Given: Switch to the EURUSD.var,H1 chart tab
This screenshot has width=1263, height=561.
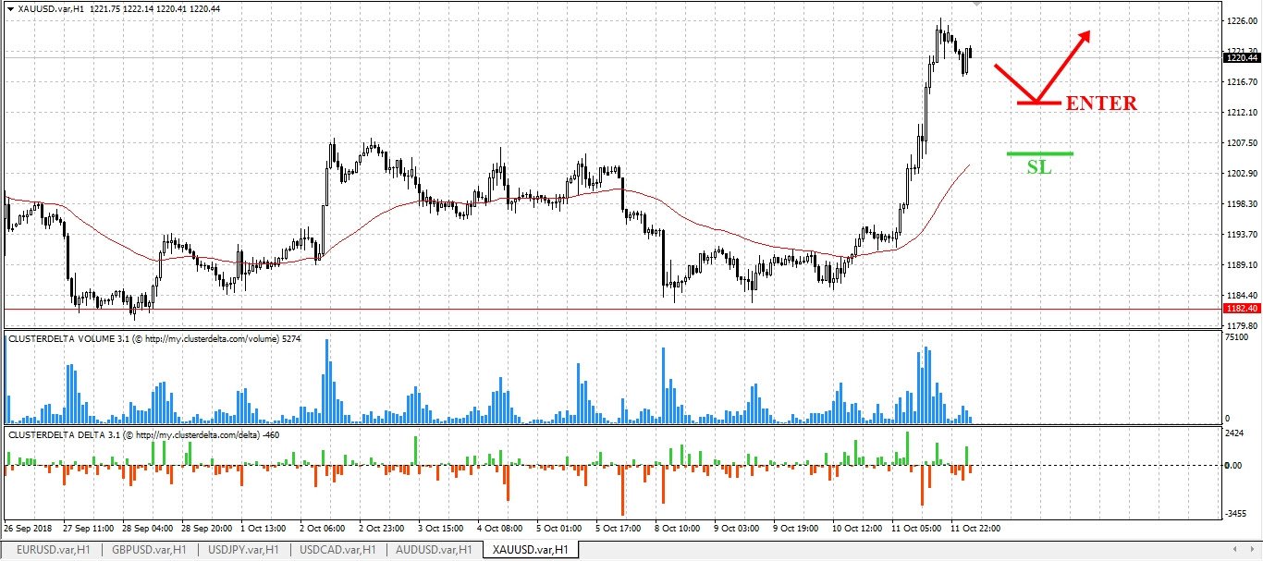Looking at the screenshot, I should point(53,550).
